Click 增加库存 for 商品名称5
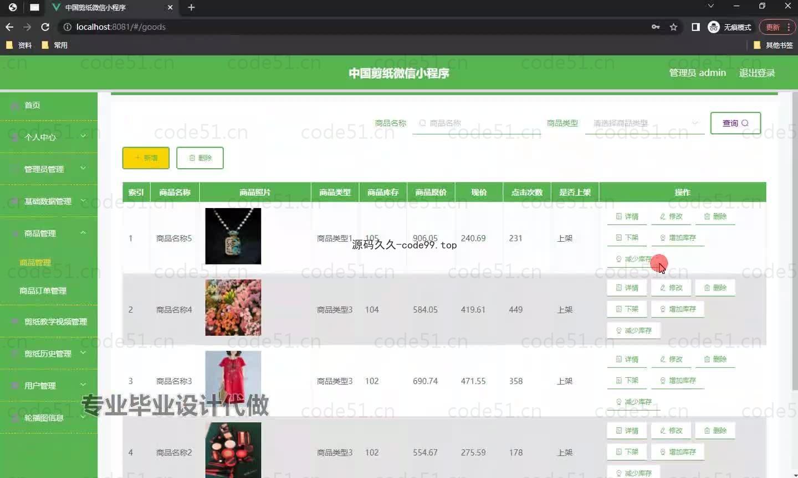This screenshot has height=478, width=798. [x=678, y=237]
